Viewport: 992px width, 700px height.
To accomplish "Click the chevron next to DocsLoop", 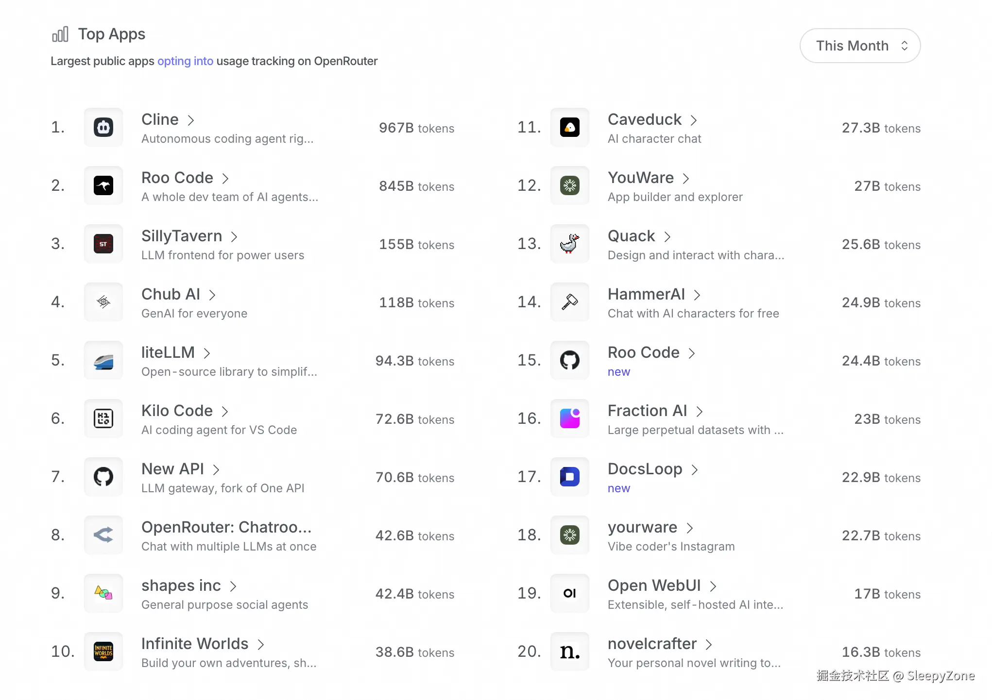I will coord(695,469).
